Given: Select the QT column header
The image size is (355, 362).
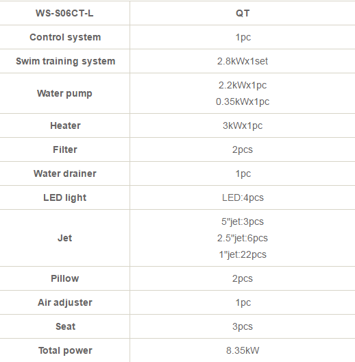Looking at the screenshot, I should point(243,13).
